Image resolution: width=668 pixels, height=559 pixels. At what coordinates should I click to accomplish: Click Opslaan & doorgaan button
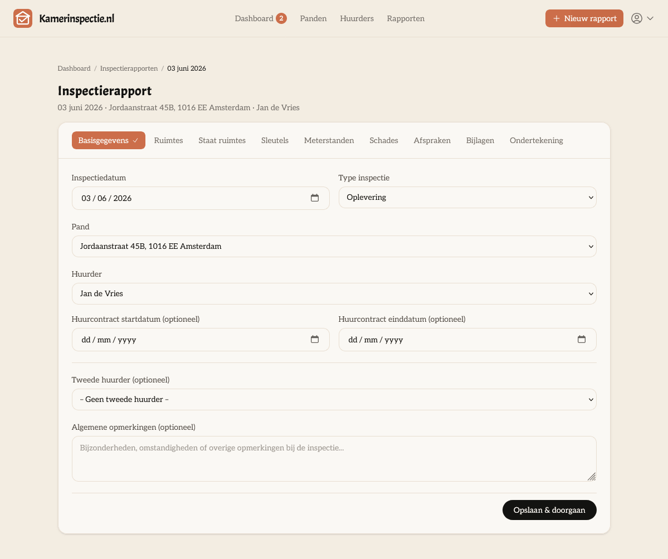549,510
